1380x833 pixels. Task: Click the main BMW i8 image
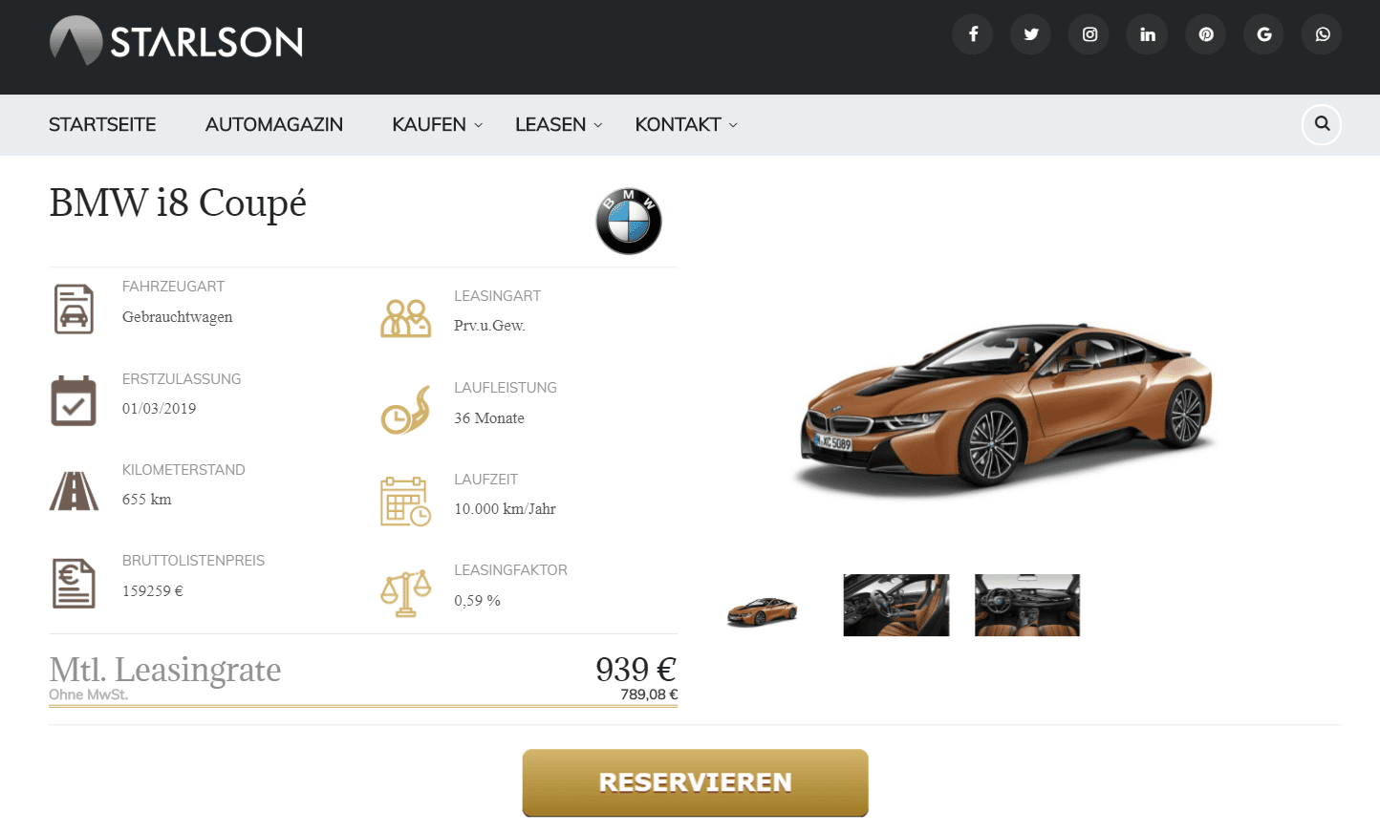point(1006,408)
